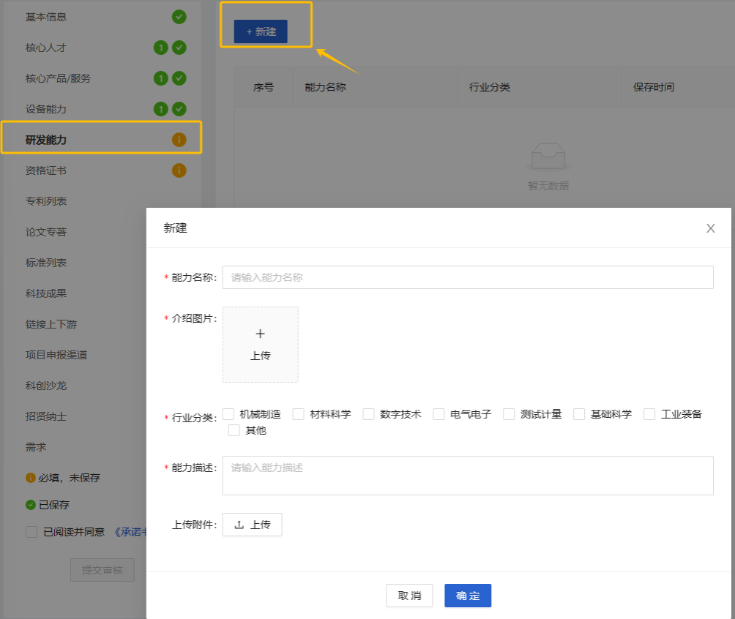Select the 其他 industry checkbox

point(234,430)
